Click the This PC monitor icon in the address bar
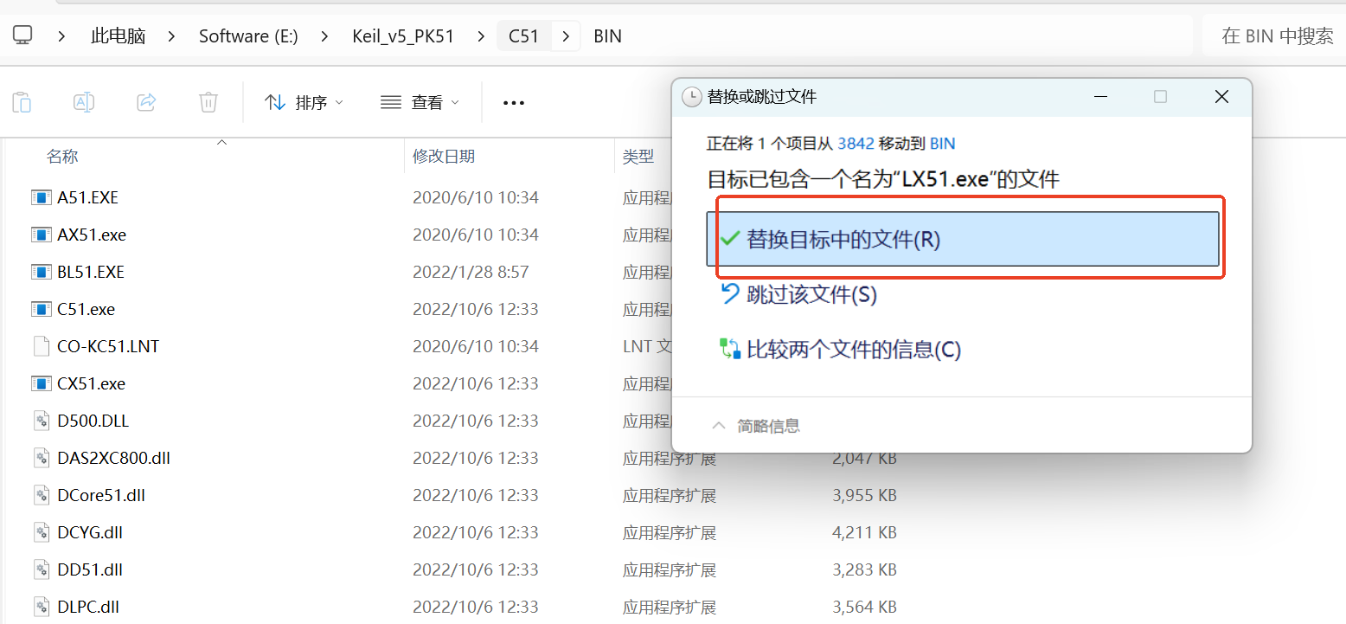Image resolution: width=1346 pixels, height=624 pixels. click(x=22, y=35)
